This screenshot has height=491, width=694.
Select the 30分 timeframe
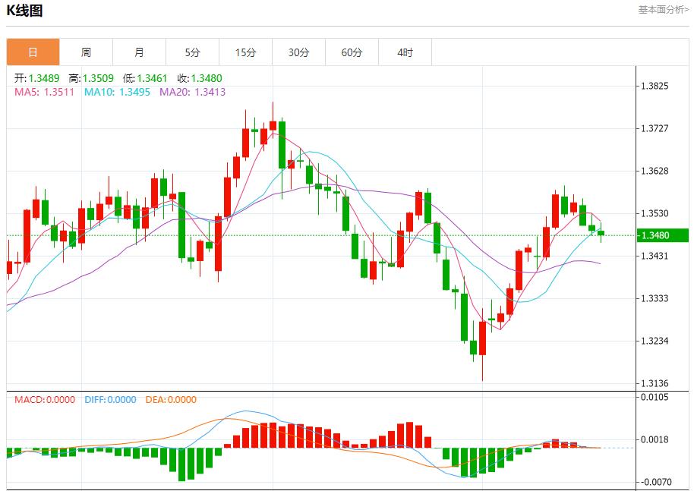pyautogui.click(x=298, y=52)
